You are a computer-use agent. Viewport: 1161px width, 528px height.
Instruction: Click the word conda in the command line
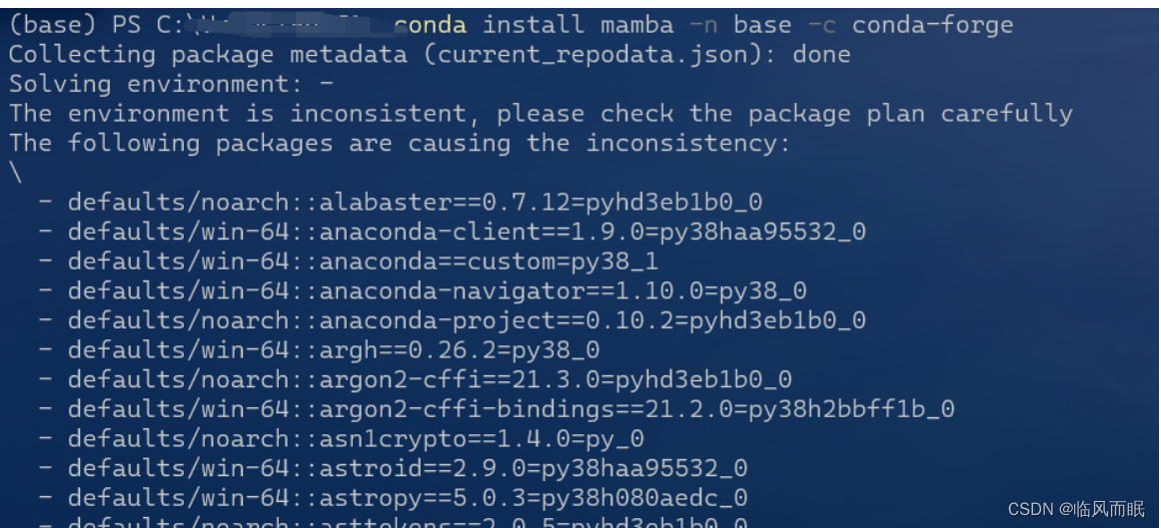[x=431, y=25]
